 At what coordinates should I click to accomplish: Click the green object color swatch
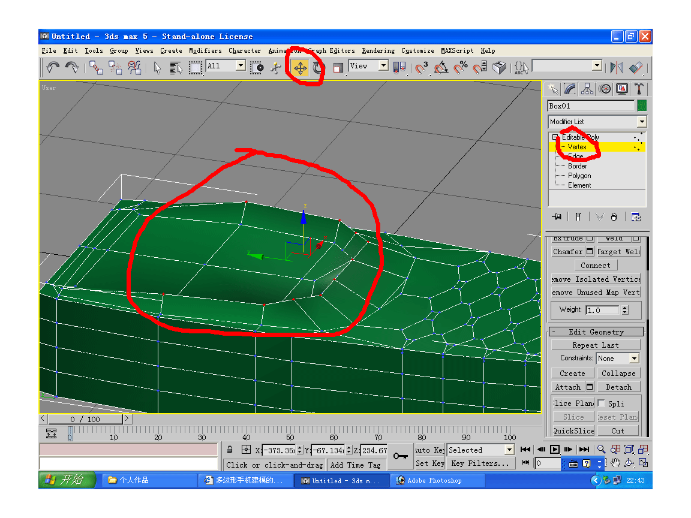(x=642, y=106)
